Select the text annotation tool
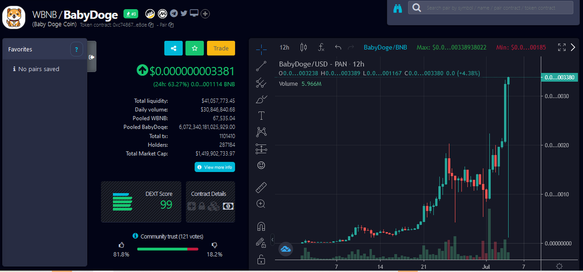583x272 pixels. (261, 115)
